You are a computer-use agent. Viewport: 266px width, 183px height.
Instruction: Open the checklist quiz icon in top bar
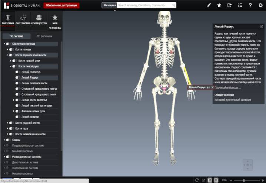[240, 5]
